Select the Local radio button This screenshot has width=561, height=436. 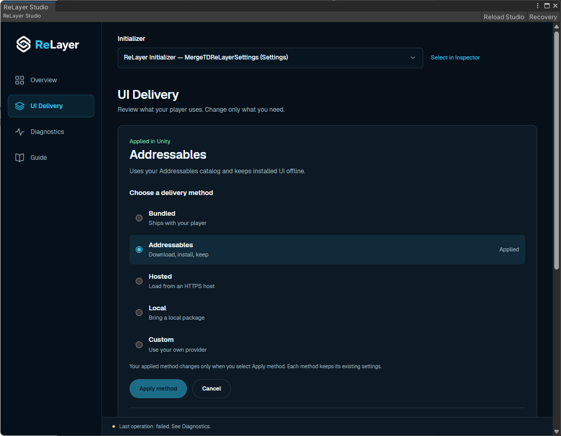tap(139, 312)
